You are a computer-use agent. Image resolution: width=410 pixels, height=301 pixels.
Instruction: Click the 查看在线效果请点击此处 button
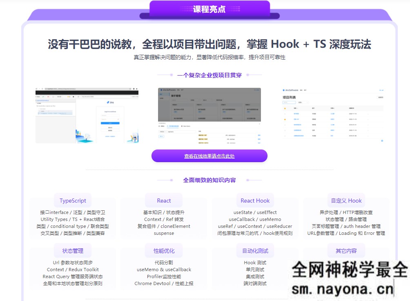(x=209, y=156)
